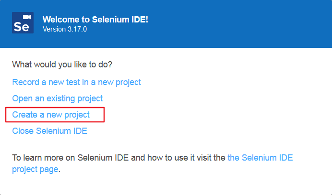Image resolution: width=332 pixels, height=195 pixels.
Task: Click the Selenium IDE logo icon
Action: [23, 23]
